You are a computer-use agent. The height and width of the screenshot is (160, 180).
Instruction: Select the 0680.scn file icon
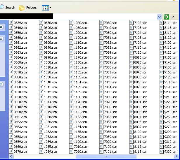coord(41,22)
